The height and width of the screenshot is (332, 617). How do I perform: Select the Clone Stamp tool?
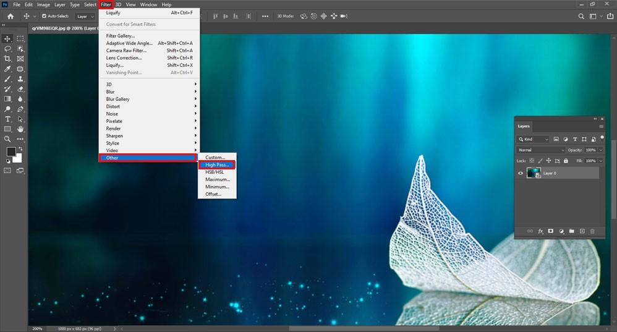[20, 79]
